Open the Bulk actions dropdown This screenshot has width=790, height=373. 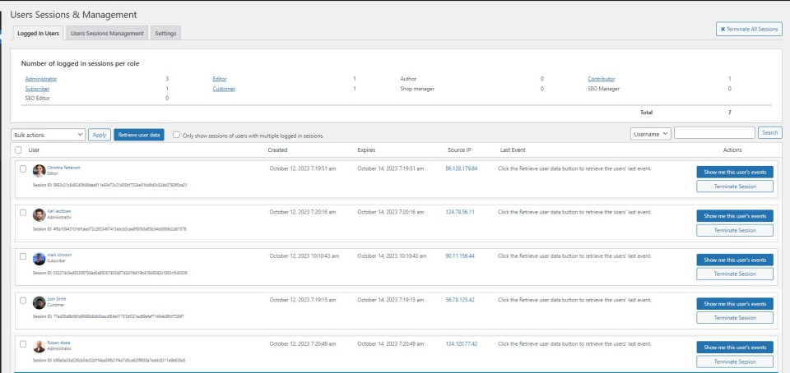coord(49,134)
